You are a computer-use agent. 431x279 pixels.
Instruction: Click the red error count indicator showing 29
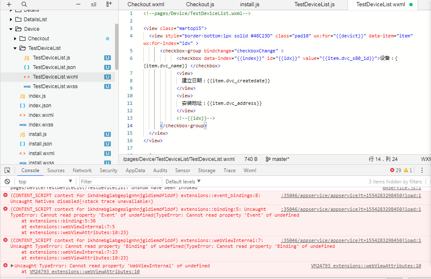click(x=396, y=170)
